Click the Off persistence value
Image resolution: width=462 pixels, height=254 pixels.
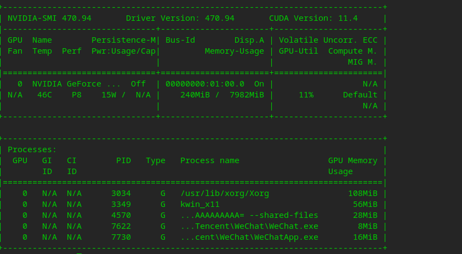[138, 84]
